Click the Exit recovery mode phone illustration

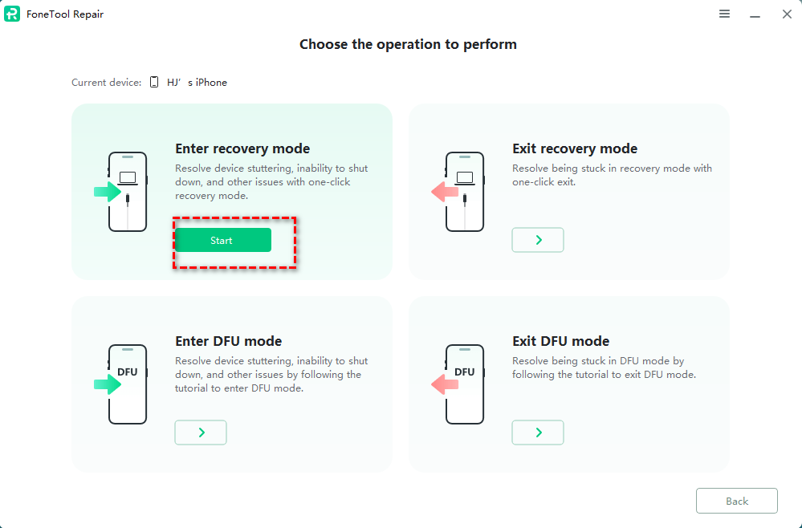click(463, 192)
